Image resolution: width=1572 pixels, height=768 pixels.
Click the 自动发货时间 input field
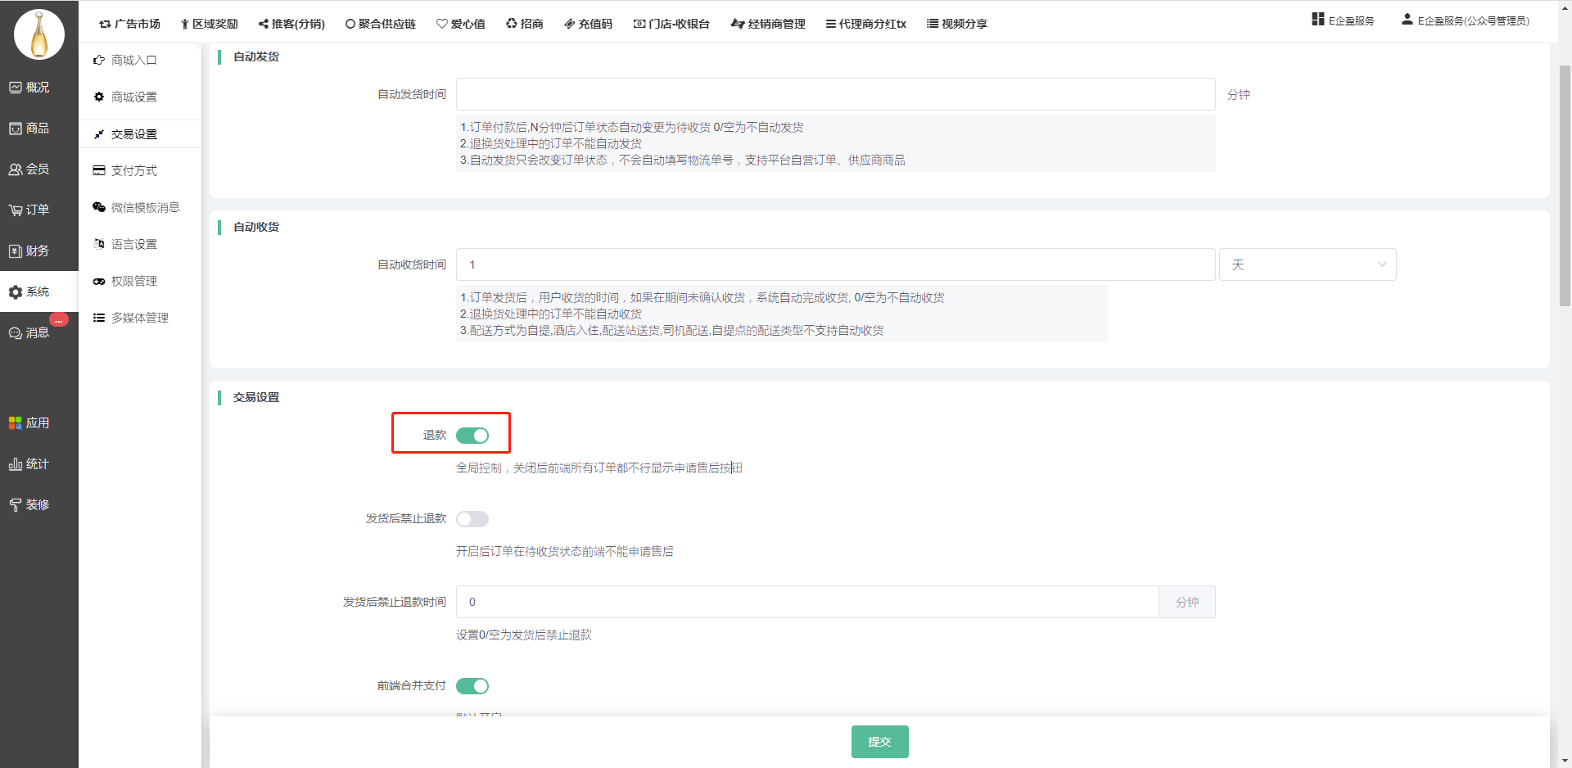835,94
